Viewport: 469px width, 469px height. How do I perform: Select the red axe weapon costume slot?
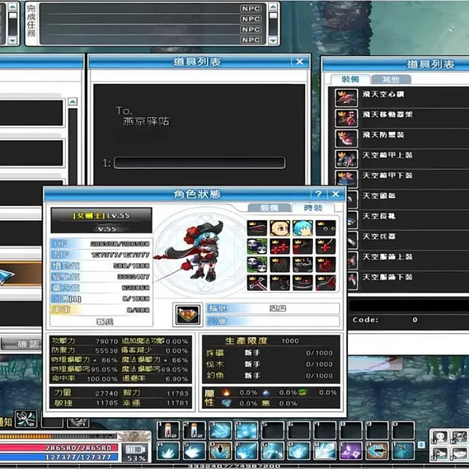coord(257,283)
